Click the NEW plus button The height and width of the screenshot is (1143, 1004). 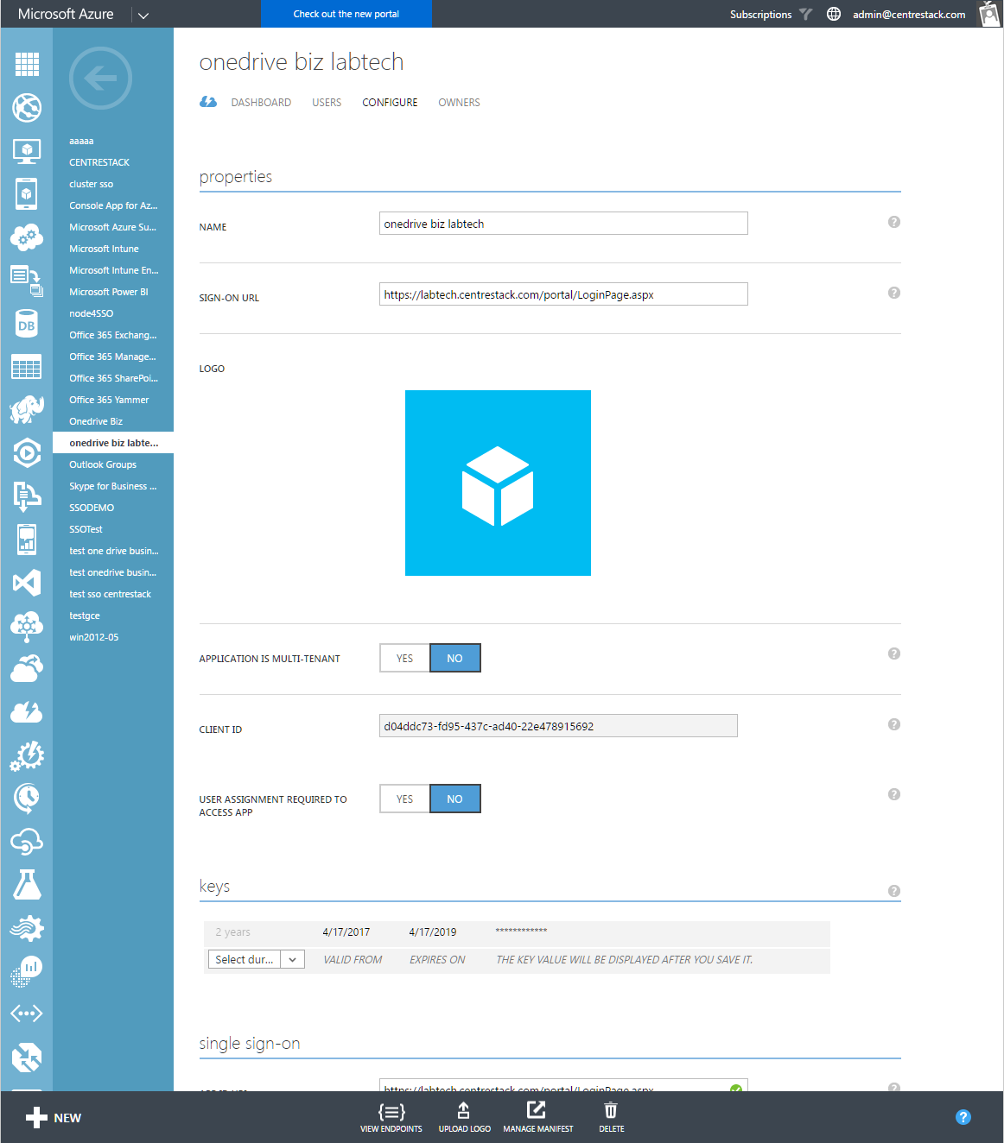point(54,1118)
